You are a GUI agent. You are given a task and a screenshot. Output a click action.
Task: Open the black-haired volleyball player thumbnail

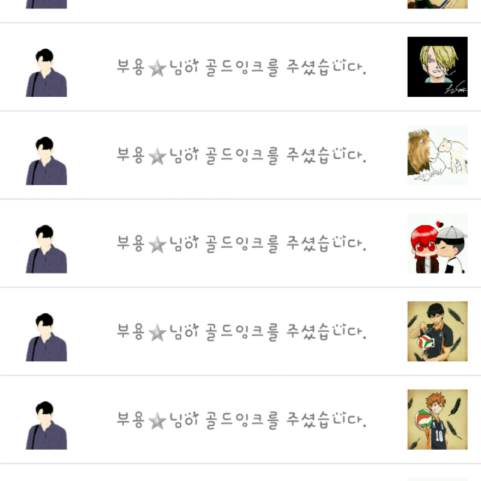438,331
